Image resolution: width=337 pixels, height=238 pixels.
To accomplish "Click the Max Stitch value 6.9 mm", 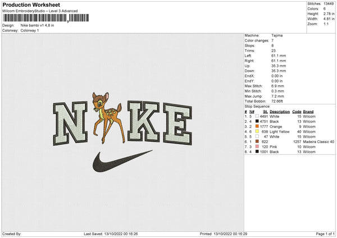I will point(277,86).
